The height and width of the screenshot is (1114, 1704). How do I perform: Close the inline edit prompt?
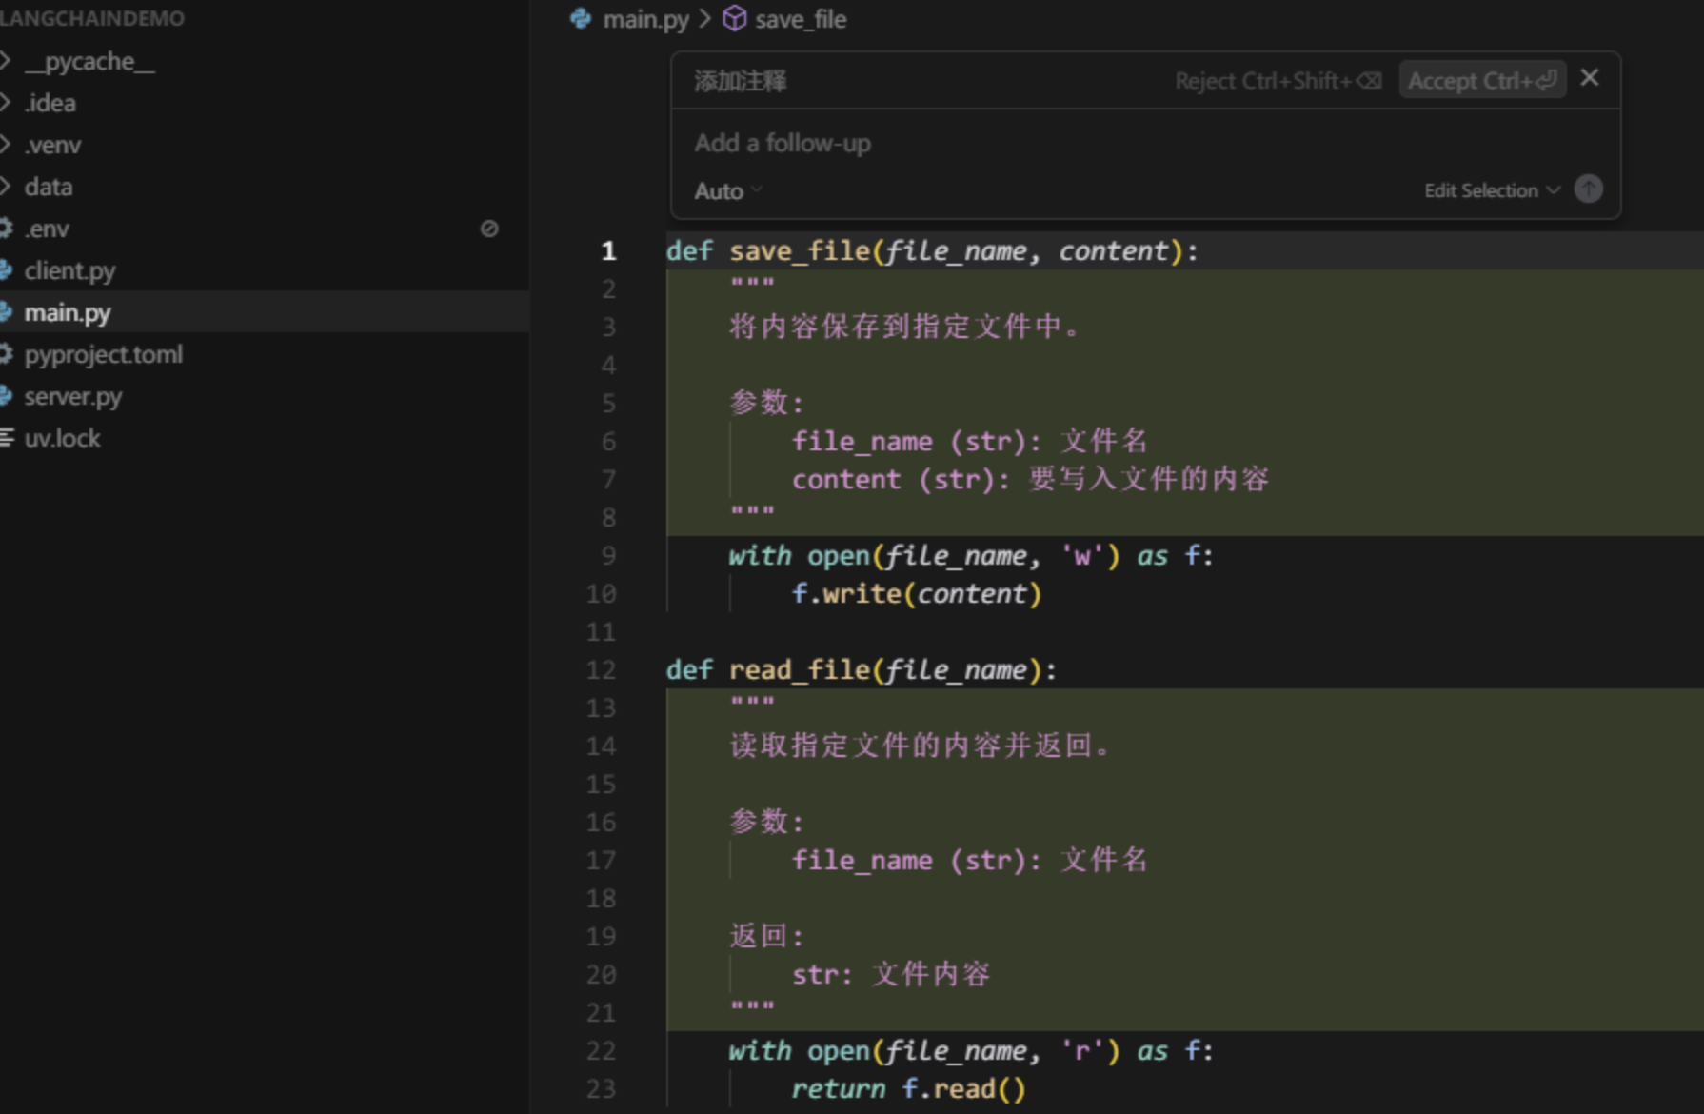1590,78
